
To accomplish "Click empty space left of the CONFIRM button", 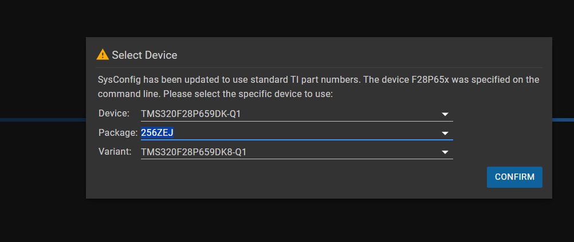I will (285, 177).
